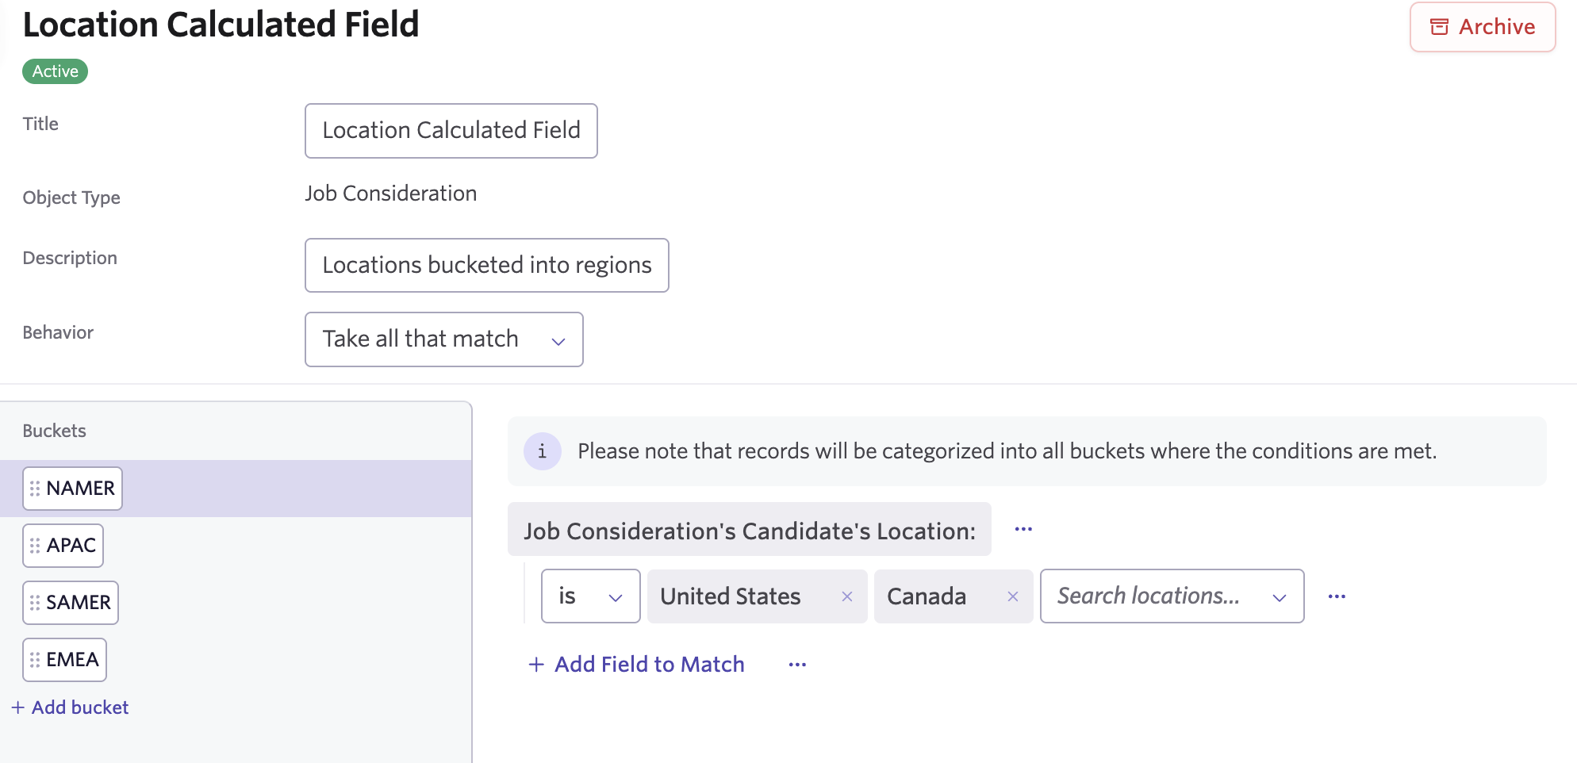Select the SAMER bucket
This screenshot has height=763, width=1577.
click(78, 603)
